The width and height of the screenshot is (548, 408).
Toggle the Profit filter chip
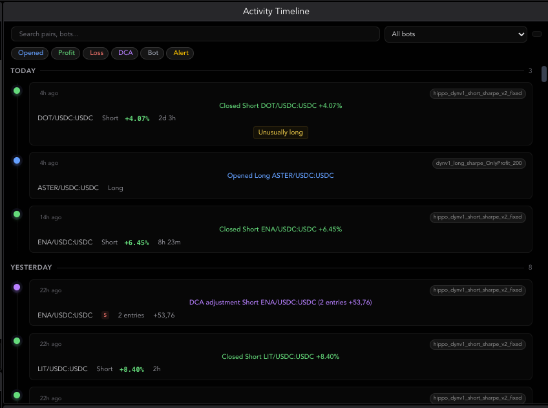click(x=66, y=53)
